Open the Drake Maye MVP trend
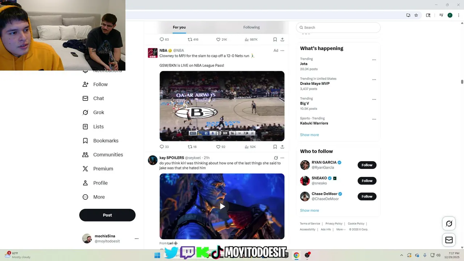Viewport: 464px width, 261px height. (x=315, y=84)
